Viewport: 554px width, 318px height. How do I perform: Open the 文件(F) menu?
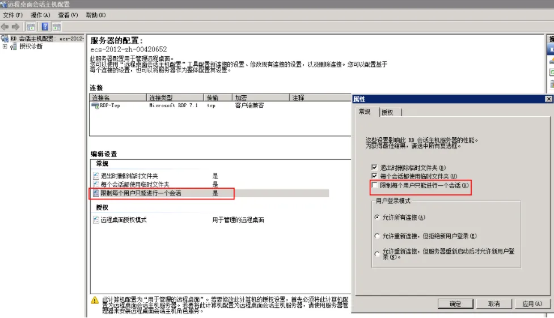12,15
